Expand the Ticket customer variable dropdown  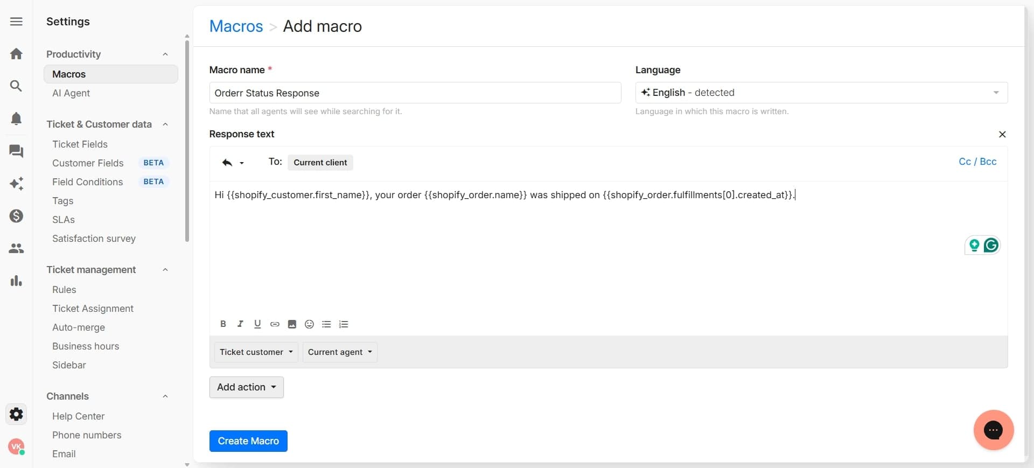point(256,352)
